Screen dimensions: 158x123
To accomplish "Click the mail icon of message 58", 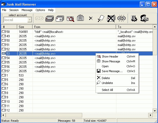I will tap(4, 32).
